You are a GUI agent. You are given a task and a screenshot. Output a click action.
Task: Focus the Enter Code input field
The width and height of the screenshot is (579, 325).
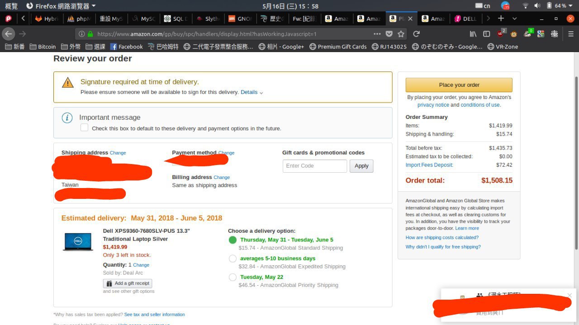pos(315,166)
